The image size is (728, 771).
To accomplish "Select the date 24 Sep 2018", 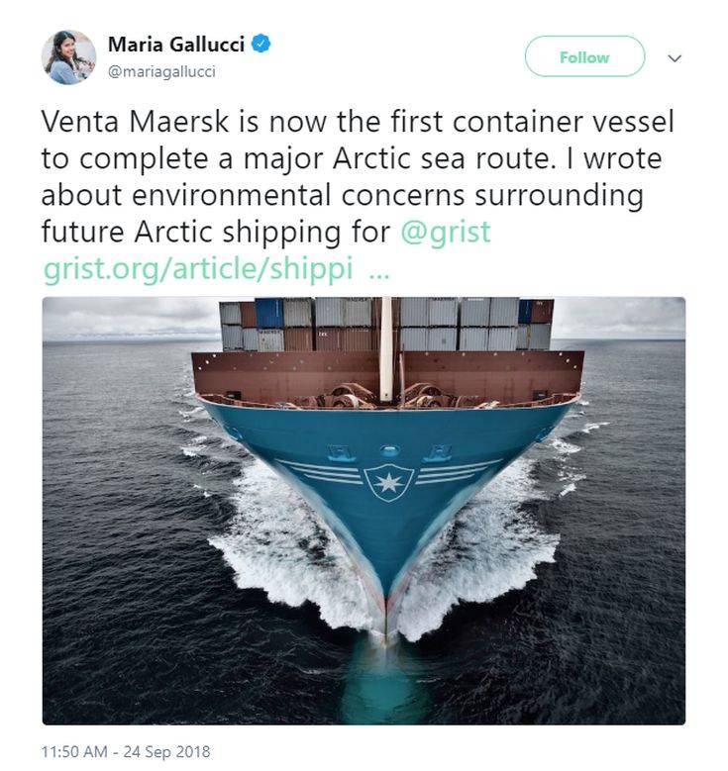I will tap(166, 751).
